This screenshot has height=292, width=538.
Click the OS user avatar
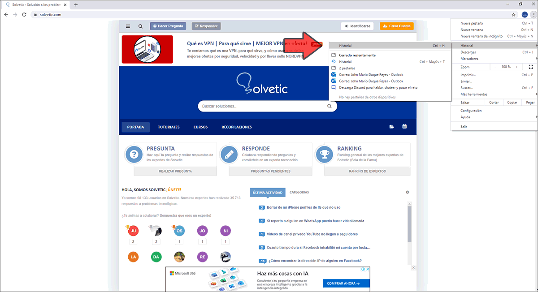pyautogui.click(x=179, y=231)
